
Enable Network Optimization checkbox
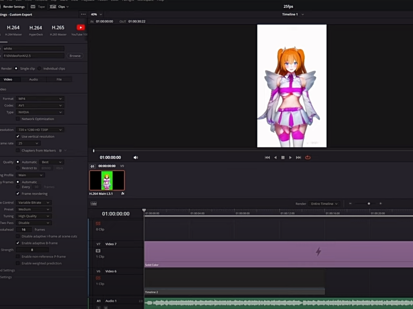[x=18, y=119]
